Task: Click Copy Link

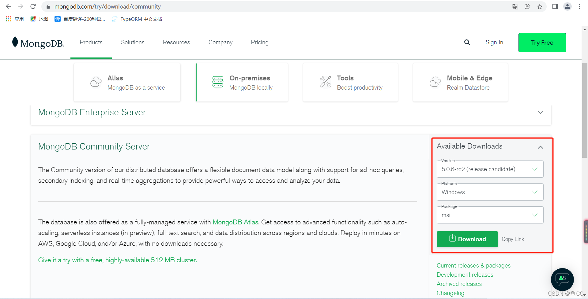Action: tap(513, 239)
